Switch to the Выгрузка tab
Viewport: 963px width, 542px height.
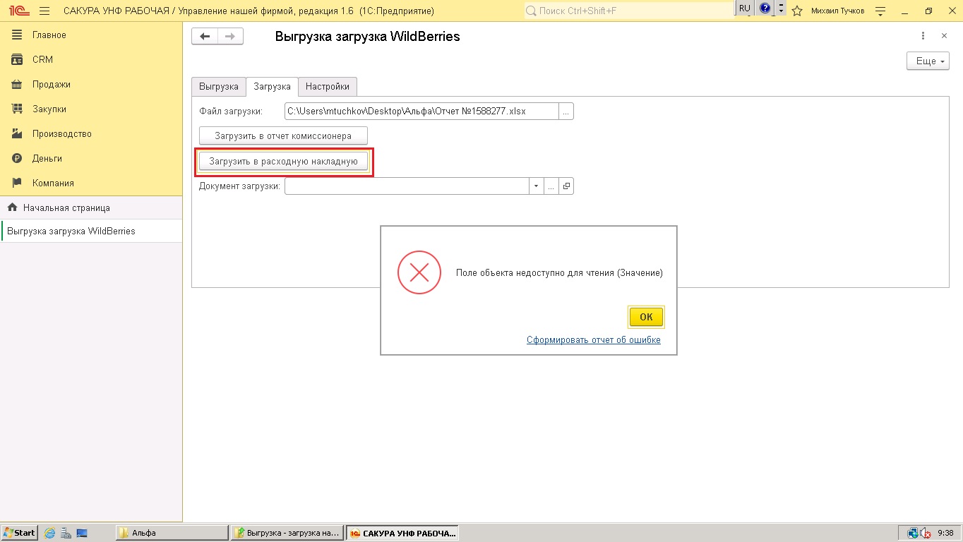pos(219,86)
